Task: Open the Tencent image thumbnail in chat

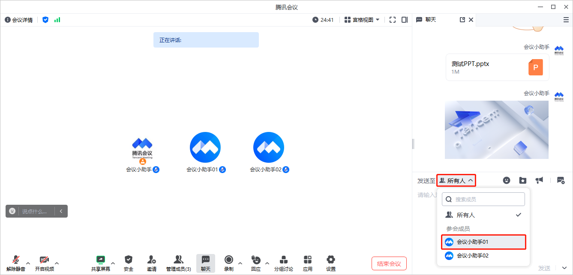Action: [497, 130]
